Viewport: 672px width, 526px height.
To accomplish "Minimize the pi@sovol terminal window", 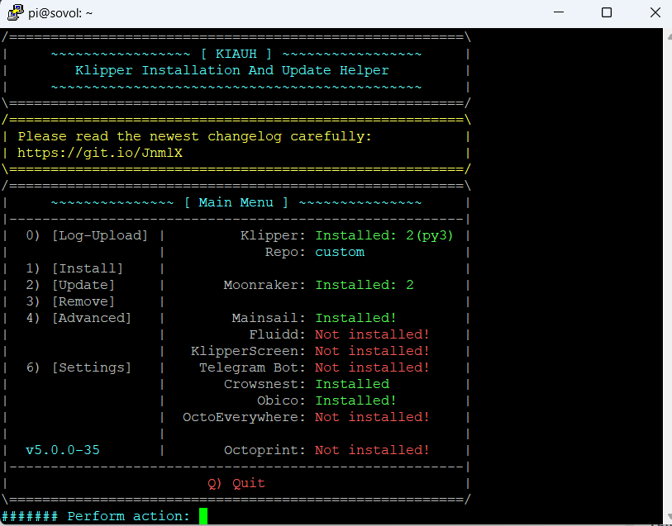I will click(559, 12).
